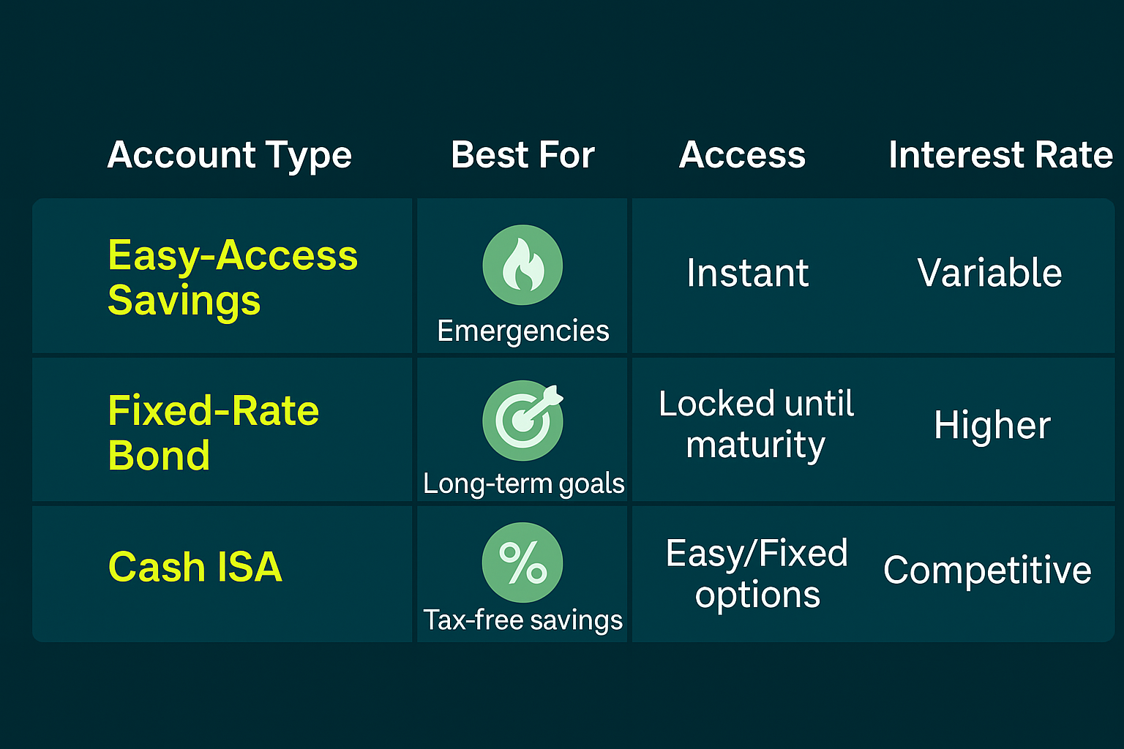Image resolution: width=1124 pixels, height=749 pixels.
Task: Open the Cash ISA account label
Action: [195, 567]
